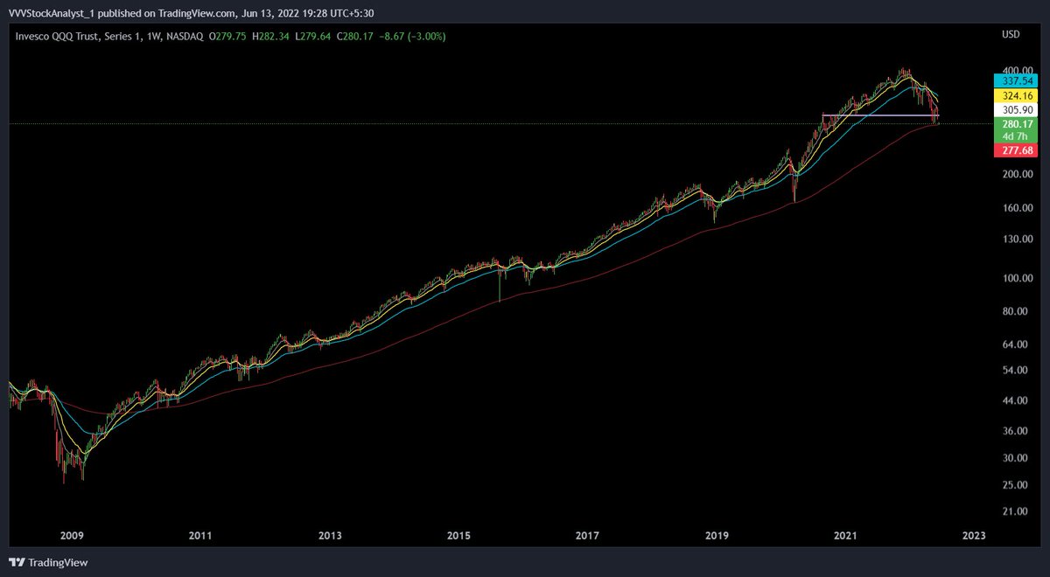Click the 2015 time axis label

(458, 534)
